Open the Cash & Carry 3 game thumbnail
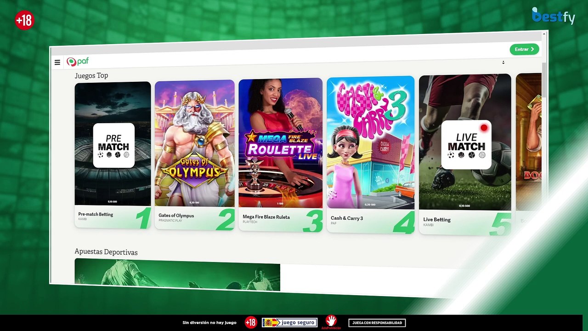This screenshot has height=331, width=588. 371,143
